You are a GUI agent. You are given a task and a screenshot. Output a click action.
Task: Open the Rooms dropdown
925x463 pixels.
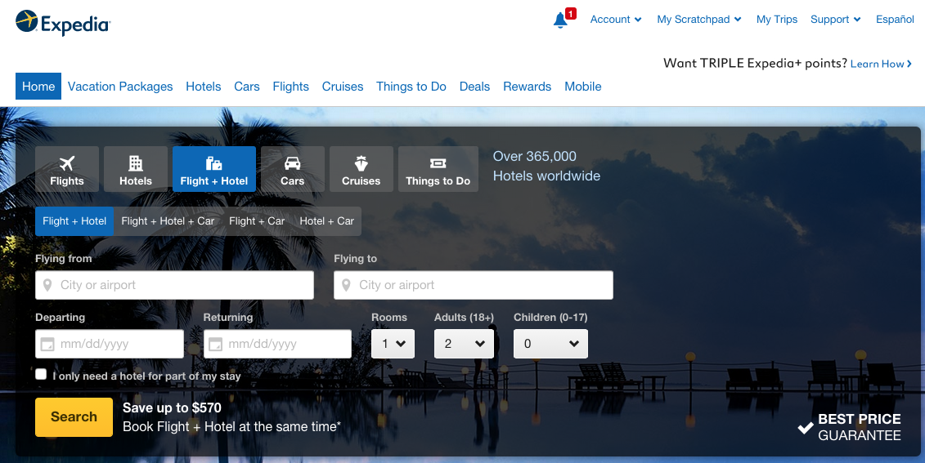(x=393, y=344)
